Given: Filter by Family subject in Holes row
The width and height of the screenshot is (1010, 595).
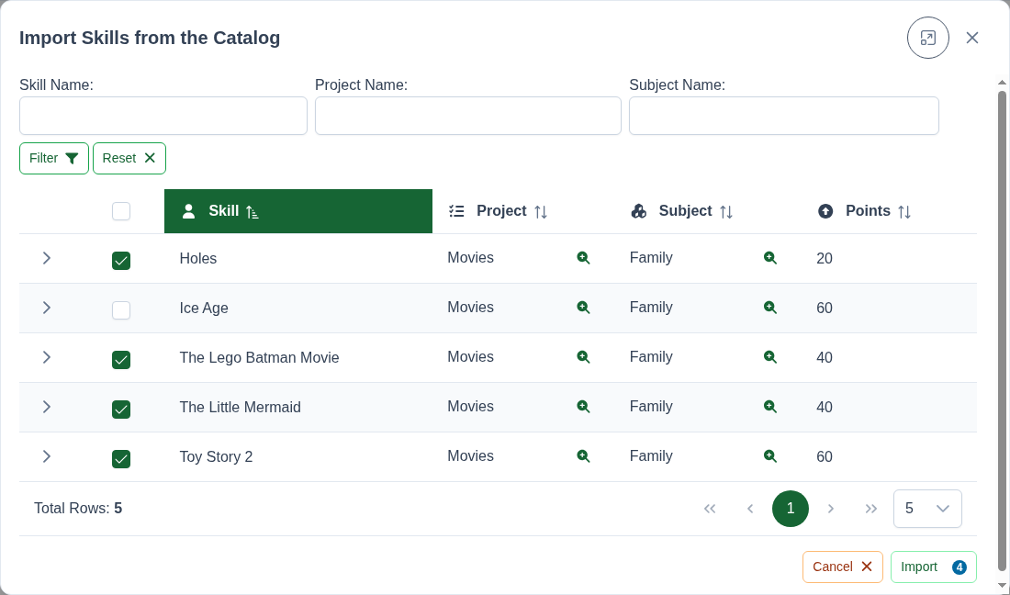Looking at the screenshot, I should click(x=770, y=258).
